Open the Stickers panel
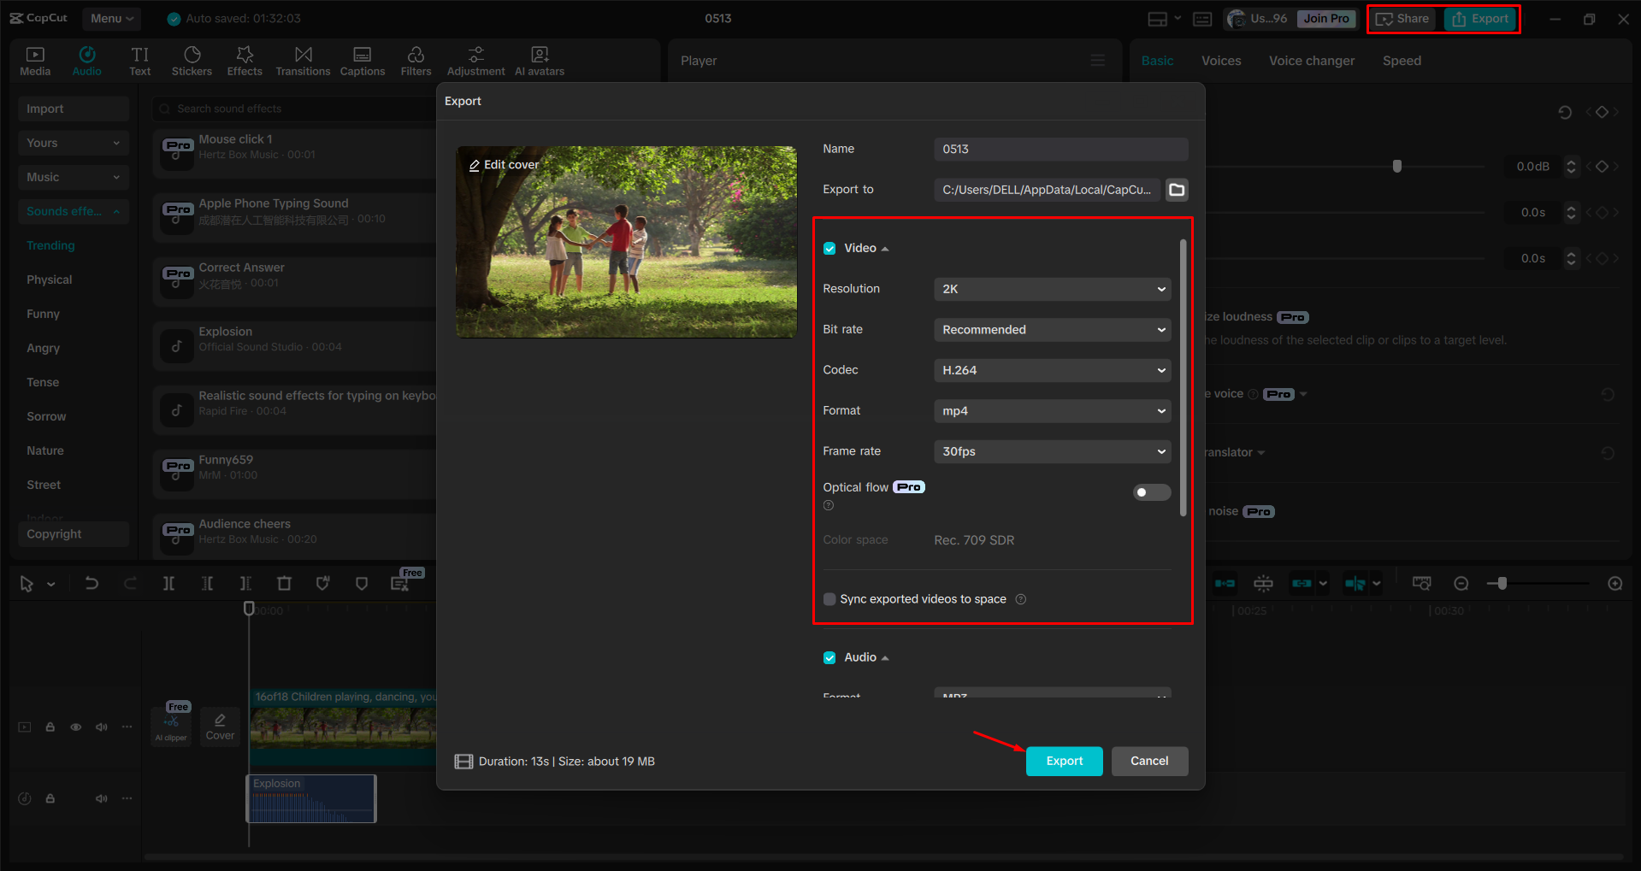This screenshot has height=871, width=1641. point(192,60)
